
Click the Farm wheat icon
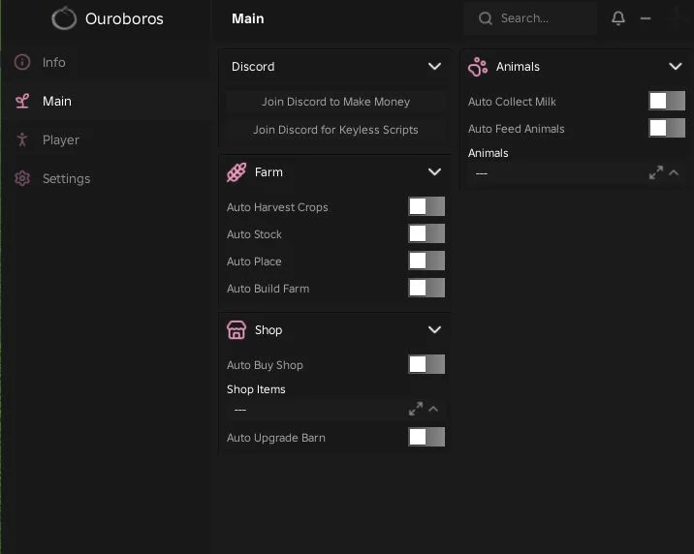[237, 172]
